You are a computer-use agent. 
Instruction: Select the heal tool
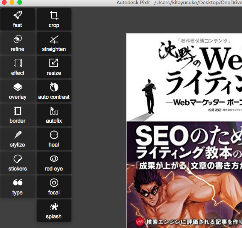click(54, 139)
